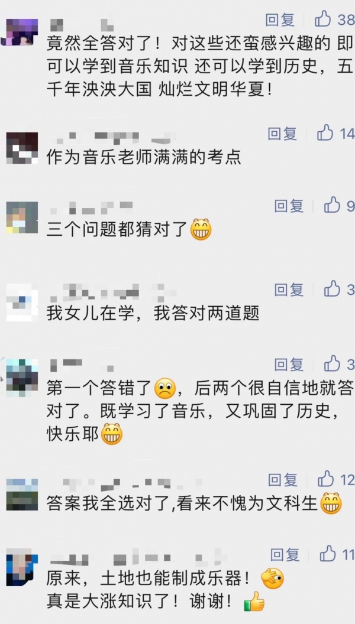Reply to the music teacher comment
The image size is (355, 624).
click(x=282, y=134)
